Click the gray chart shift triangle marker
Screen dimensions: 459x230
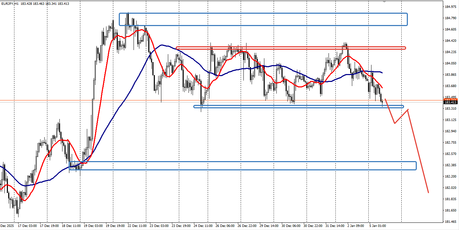point(384,1)
